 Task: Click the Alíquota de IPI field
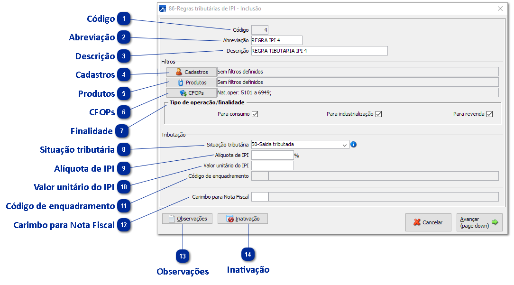click(272, 155)
